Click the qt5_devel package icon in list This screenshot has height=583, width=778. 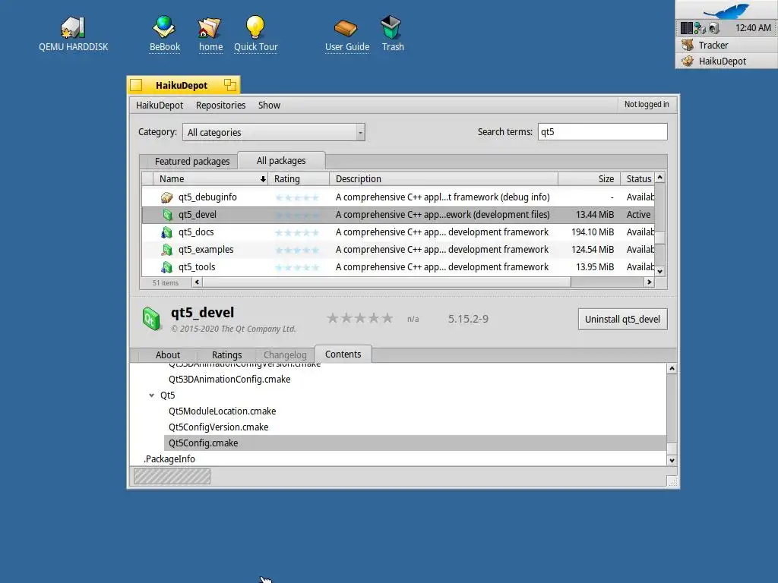click(x=167, y=215)
